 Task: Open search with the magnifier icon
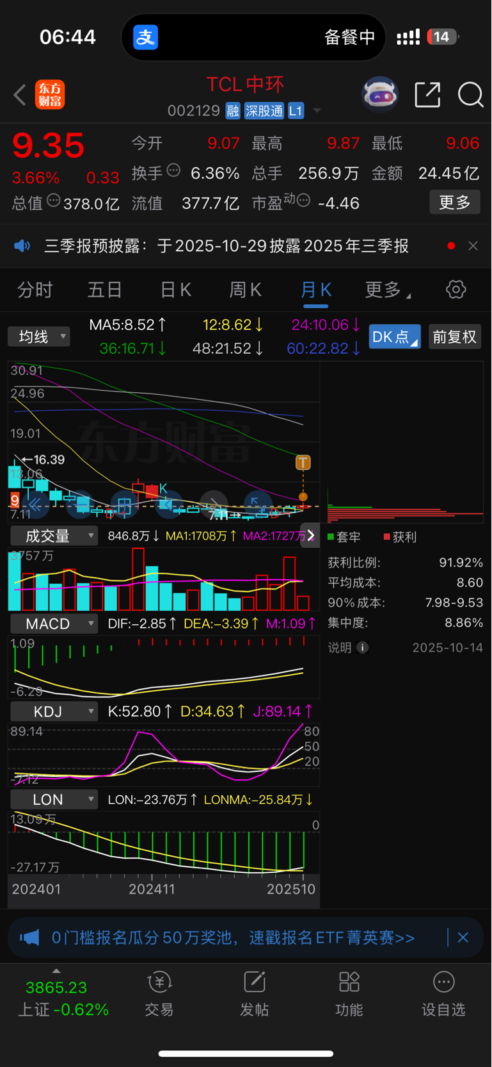click(x=470, y=95)
